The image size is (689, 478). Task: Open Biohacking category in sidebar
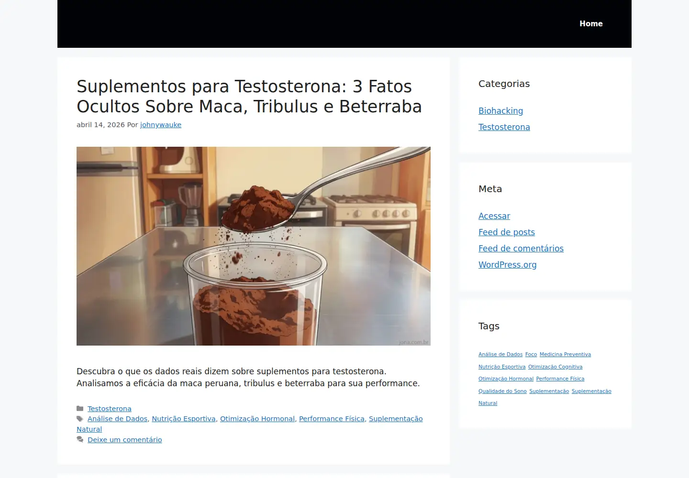[x=500, y=111]
